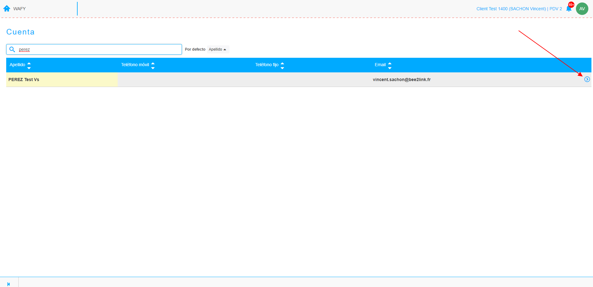The width and height of the screenshot is (593, 287).
Task: Open the notifications bell
Action: pyautogui.click(x=569, y=9)
